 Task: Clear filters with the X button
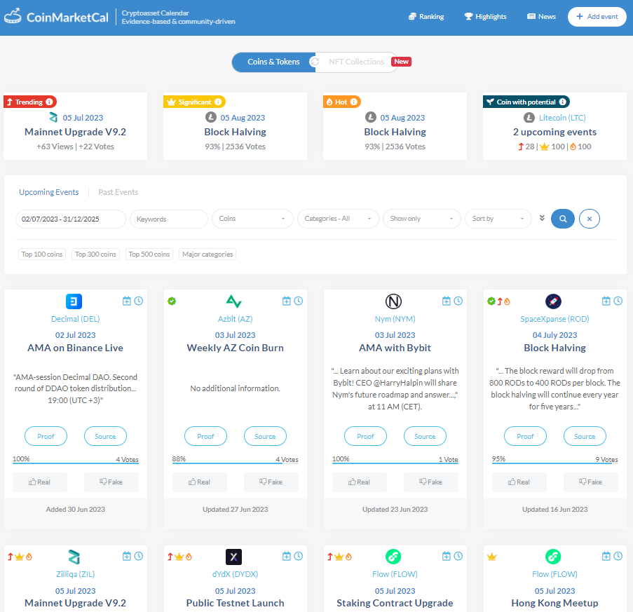pos(590,219)
